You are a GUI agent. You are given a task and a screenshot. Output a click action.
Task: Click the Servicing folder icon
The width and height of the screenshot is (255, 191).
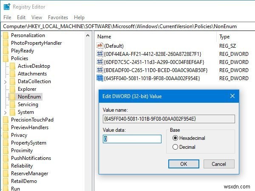(x=12, y=104)
